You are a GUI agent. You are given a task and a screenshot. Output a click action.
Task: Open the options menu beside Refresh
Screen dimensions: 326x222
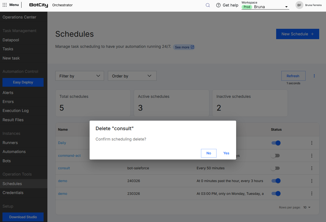pos(314,76)
